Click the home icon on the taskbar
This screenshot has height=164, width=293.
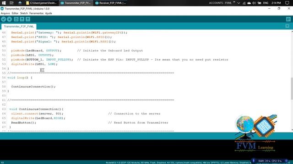20,3
